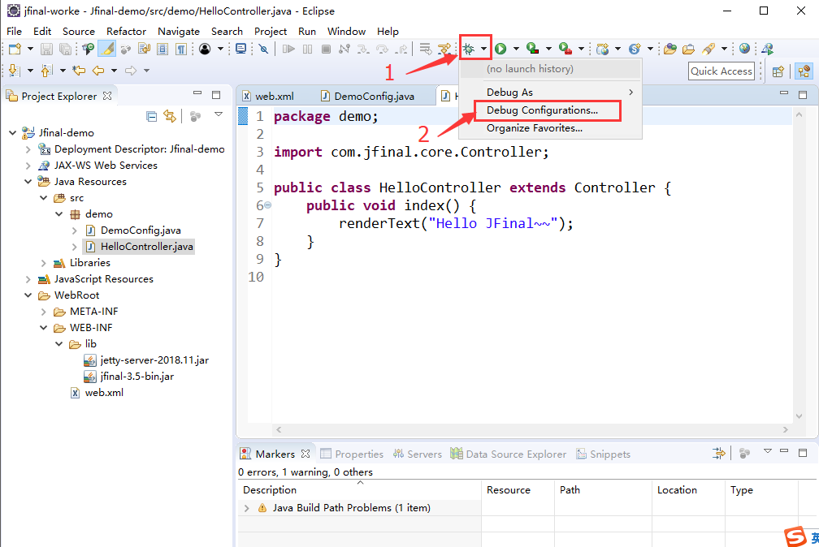819x547 pixels.
Task: Toggle Mark Occurrences highlighter button
Action: click(x=107, y=49)
